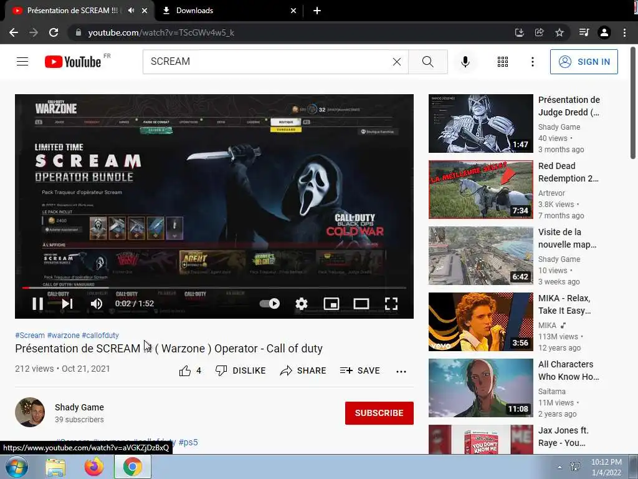The width and height of the screenshot is (638, 479).
Task: Open File Explorer from the taskbar
Action: pyautogui.click(x=55, y=467)
